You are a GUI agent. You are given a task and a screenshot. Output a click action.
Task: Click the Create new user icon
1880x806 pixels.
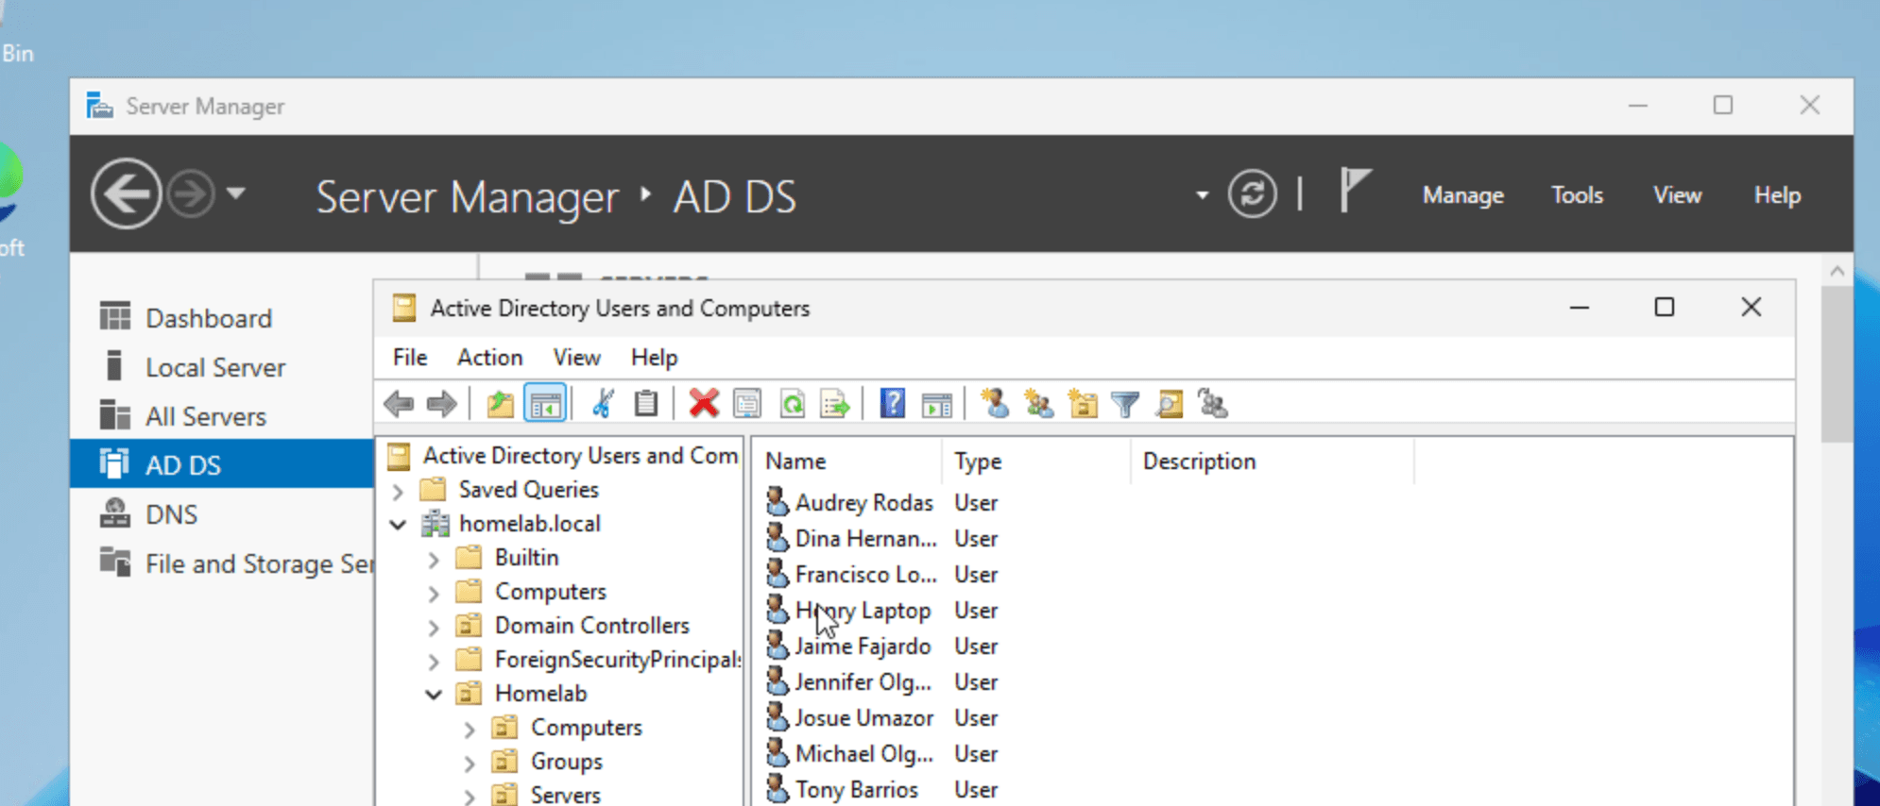pos(994,404)
